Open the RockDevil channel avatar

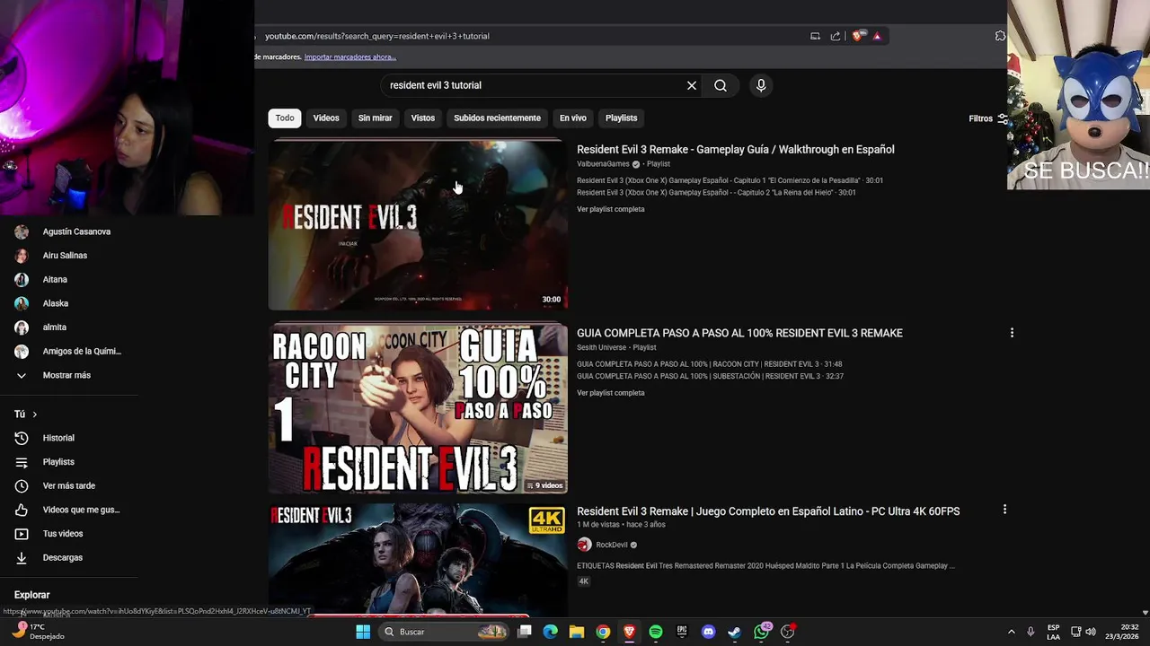click(584, 545)
